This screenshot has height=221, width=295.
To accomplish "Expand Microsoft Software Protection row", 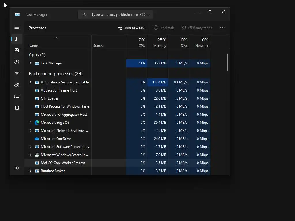I will pos(30,146).
